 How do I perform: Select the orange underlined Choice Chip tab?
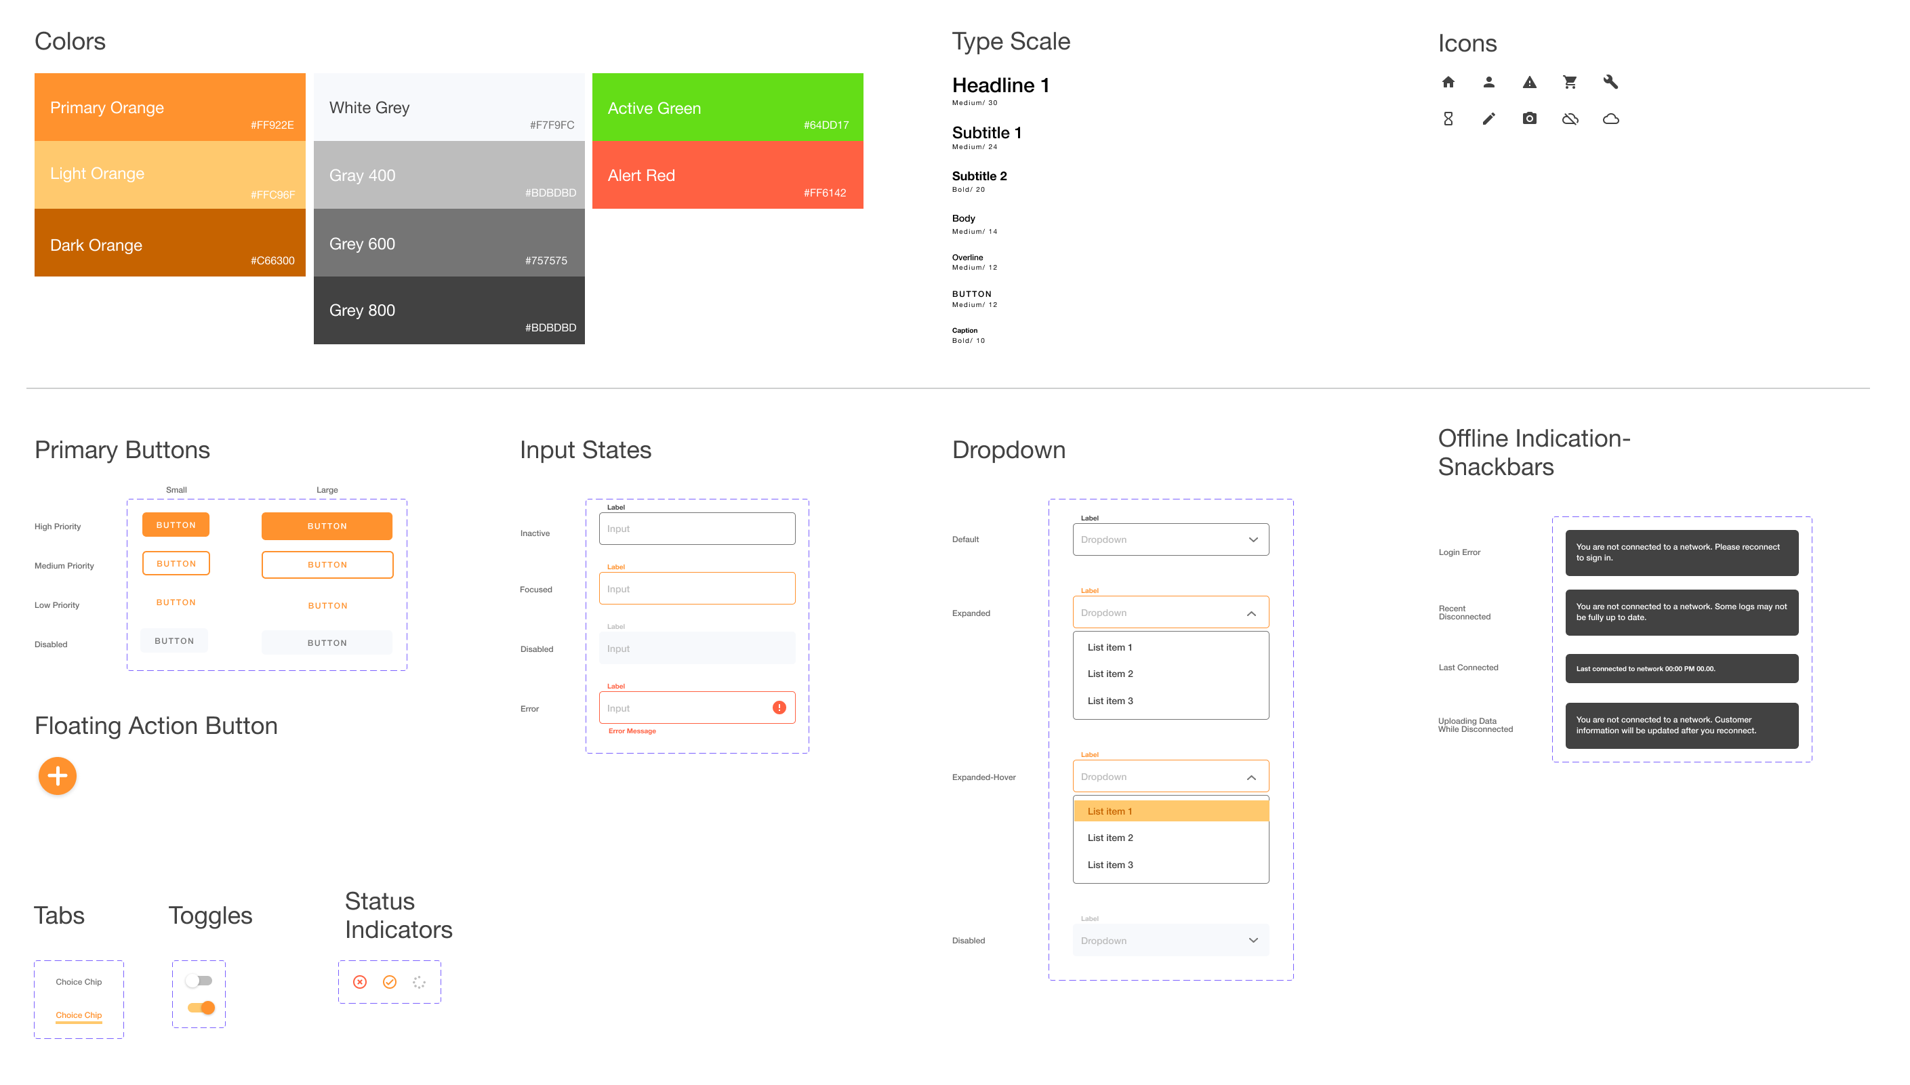click(78, 1015)
